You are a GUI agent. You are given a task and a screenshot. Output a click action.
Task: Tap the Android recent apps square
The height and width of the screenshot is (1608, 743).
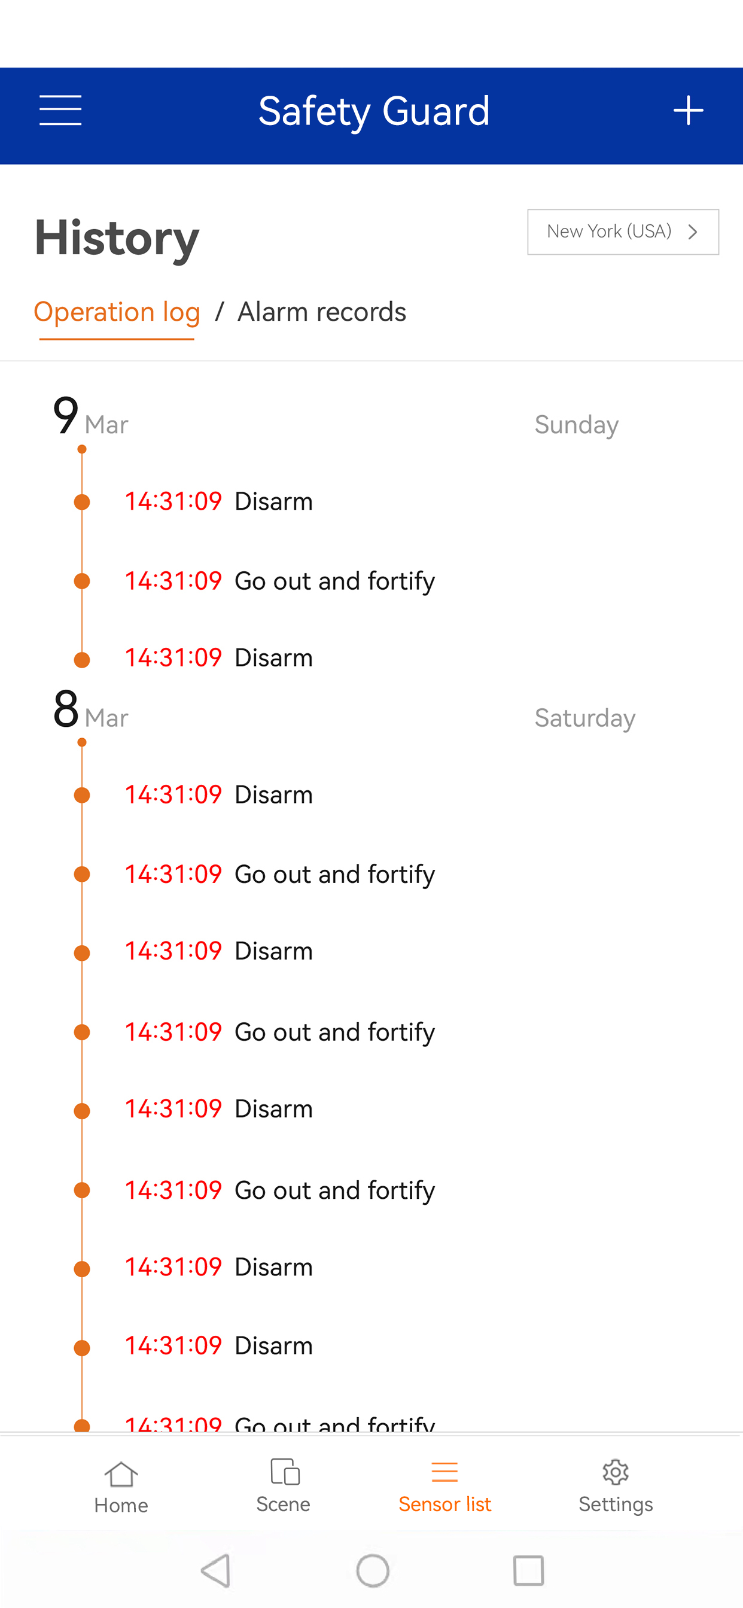pyautogui.click(x=528, y=1570)
